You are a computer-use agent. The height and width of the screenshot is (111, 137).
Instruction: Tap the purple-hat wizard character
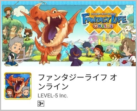[x=76, y=56]
